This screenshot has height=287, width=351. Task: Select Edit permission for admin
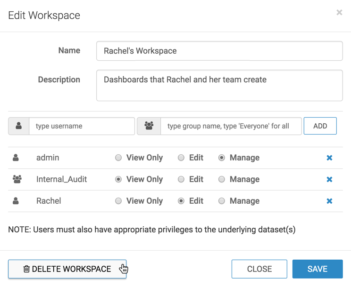pos(181,158)
